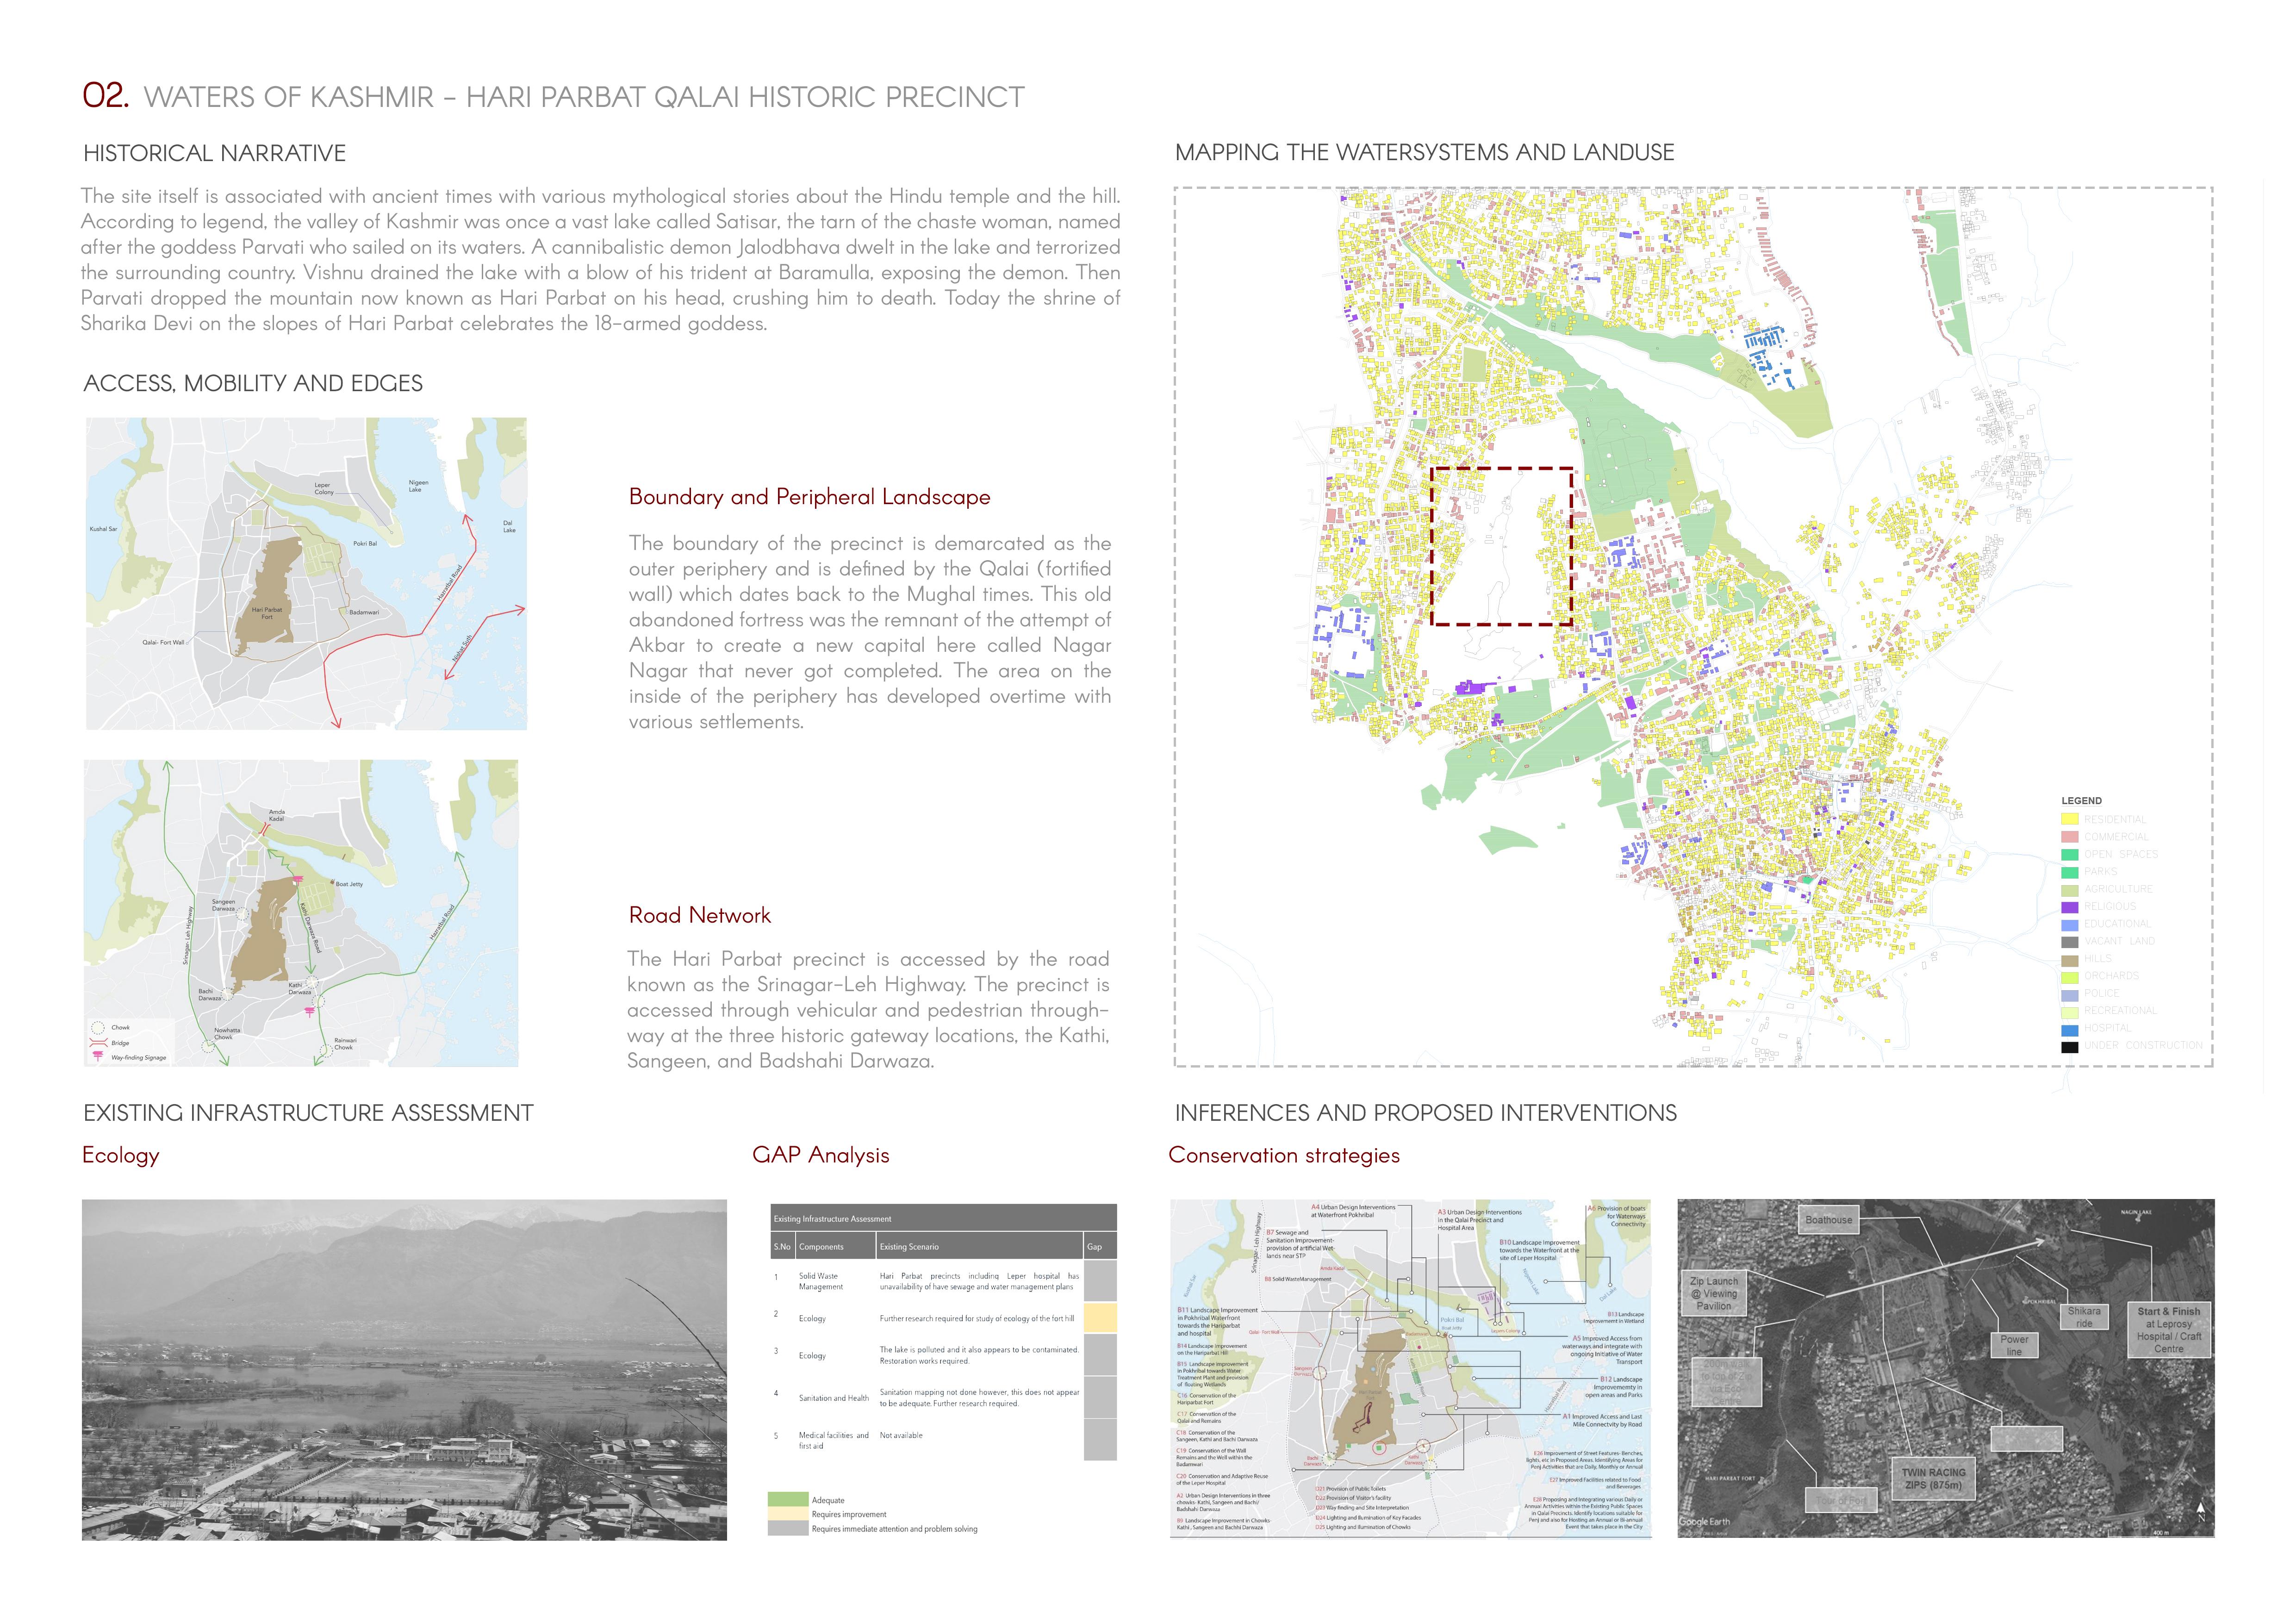The width and height of the screenshot is (2296, 1624).
Task: Click the Shikara ride callout box
Action: tap(2084, 1317)
